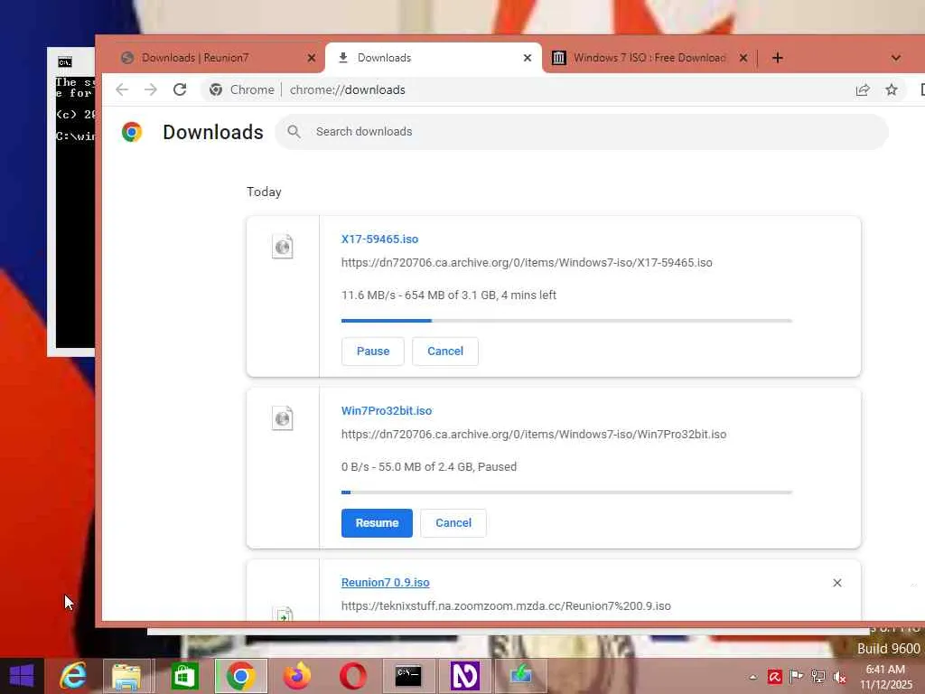Launch Internet Explorer from taskbar
Screen dimensions: 925x694
coord(73,676)
